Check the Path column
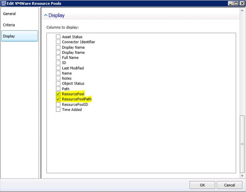The image size is (246, 192). point(58,89)
